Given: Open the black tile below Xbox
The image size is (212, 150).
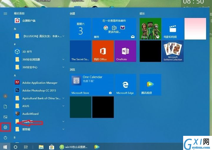Looking at the screenshot, I should (150, 51).
